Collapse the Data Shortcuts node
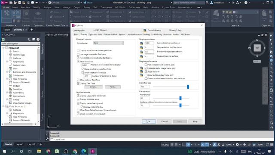Viewport: 275px width, 155px height. (x=3, y=106)
